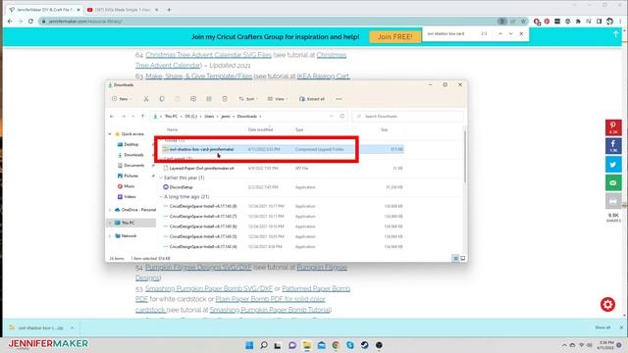628x353 pixels.
Task: Open the Pumpkin Filigree Designs SVG/DXF link
Action: coord(198,268)
